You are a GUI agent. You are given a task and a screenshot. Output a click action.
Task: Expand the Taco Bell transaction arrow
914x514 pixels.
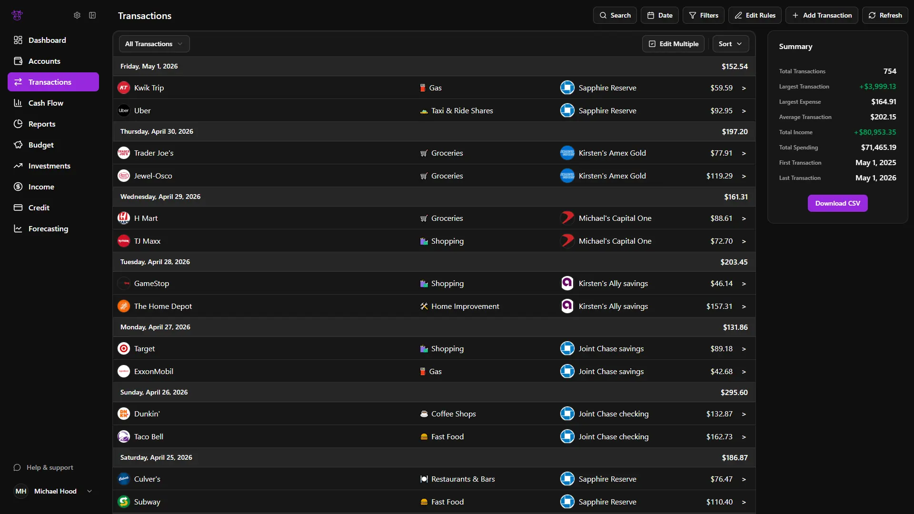click(744, 437)
